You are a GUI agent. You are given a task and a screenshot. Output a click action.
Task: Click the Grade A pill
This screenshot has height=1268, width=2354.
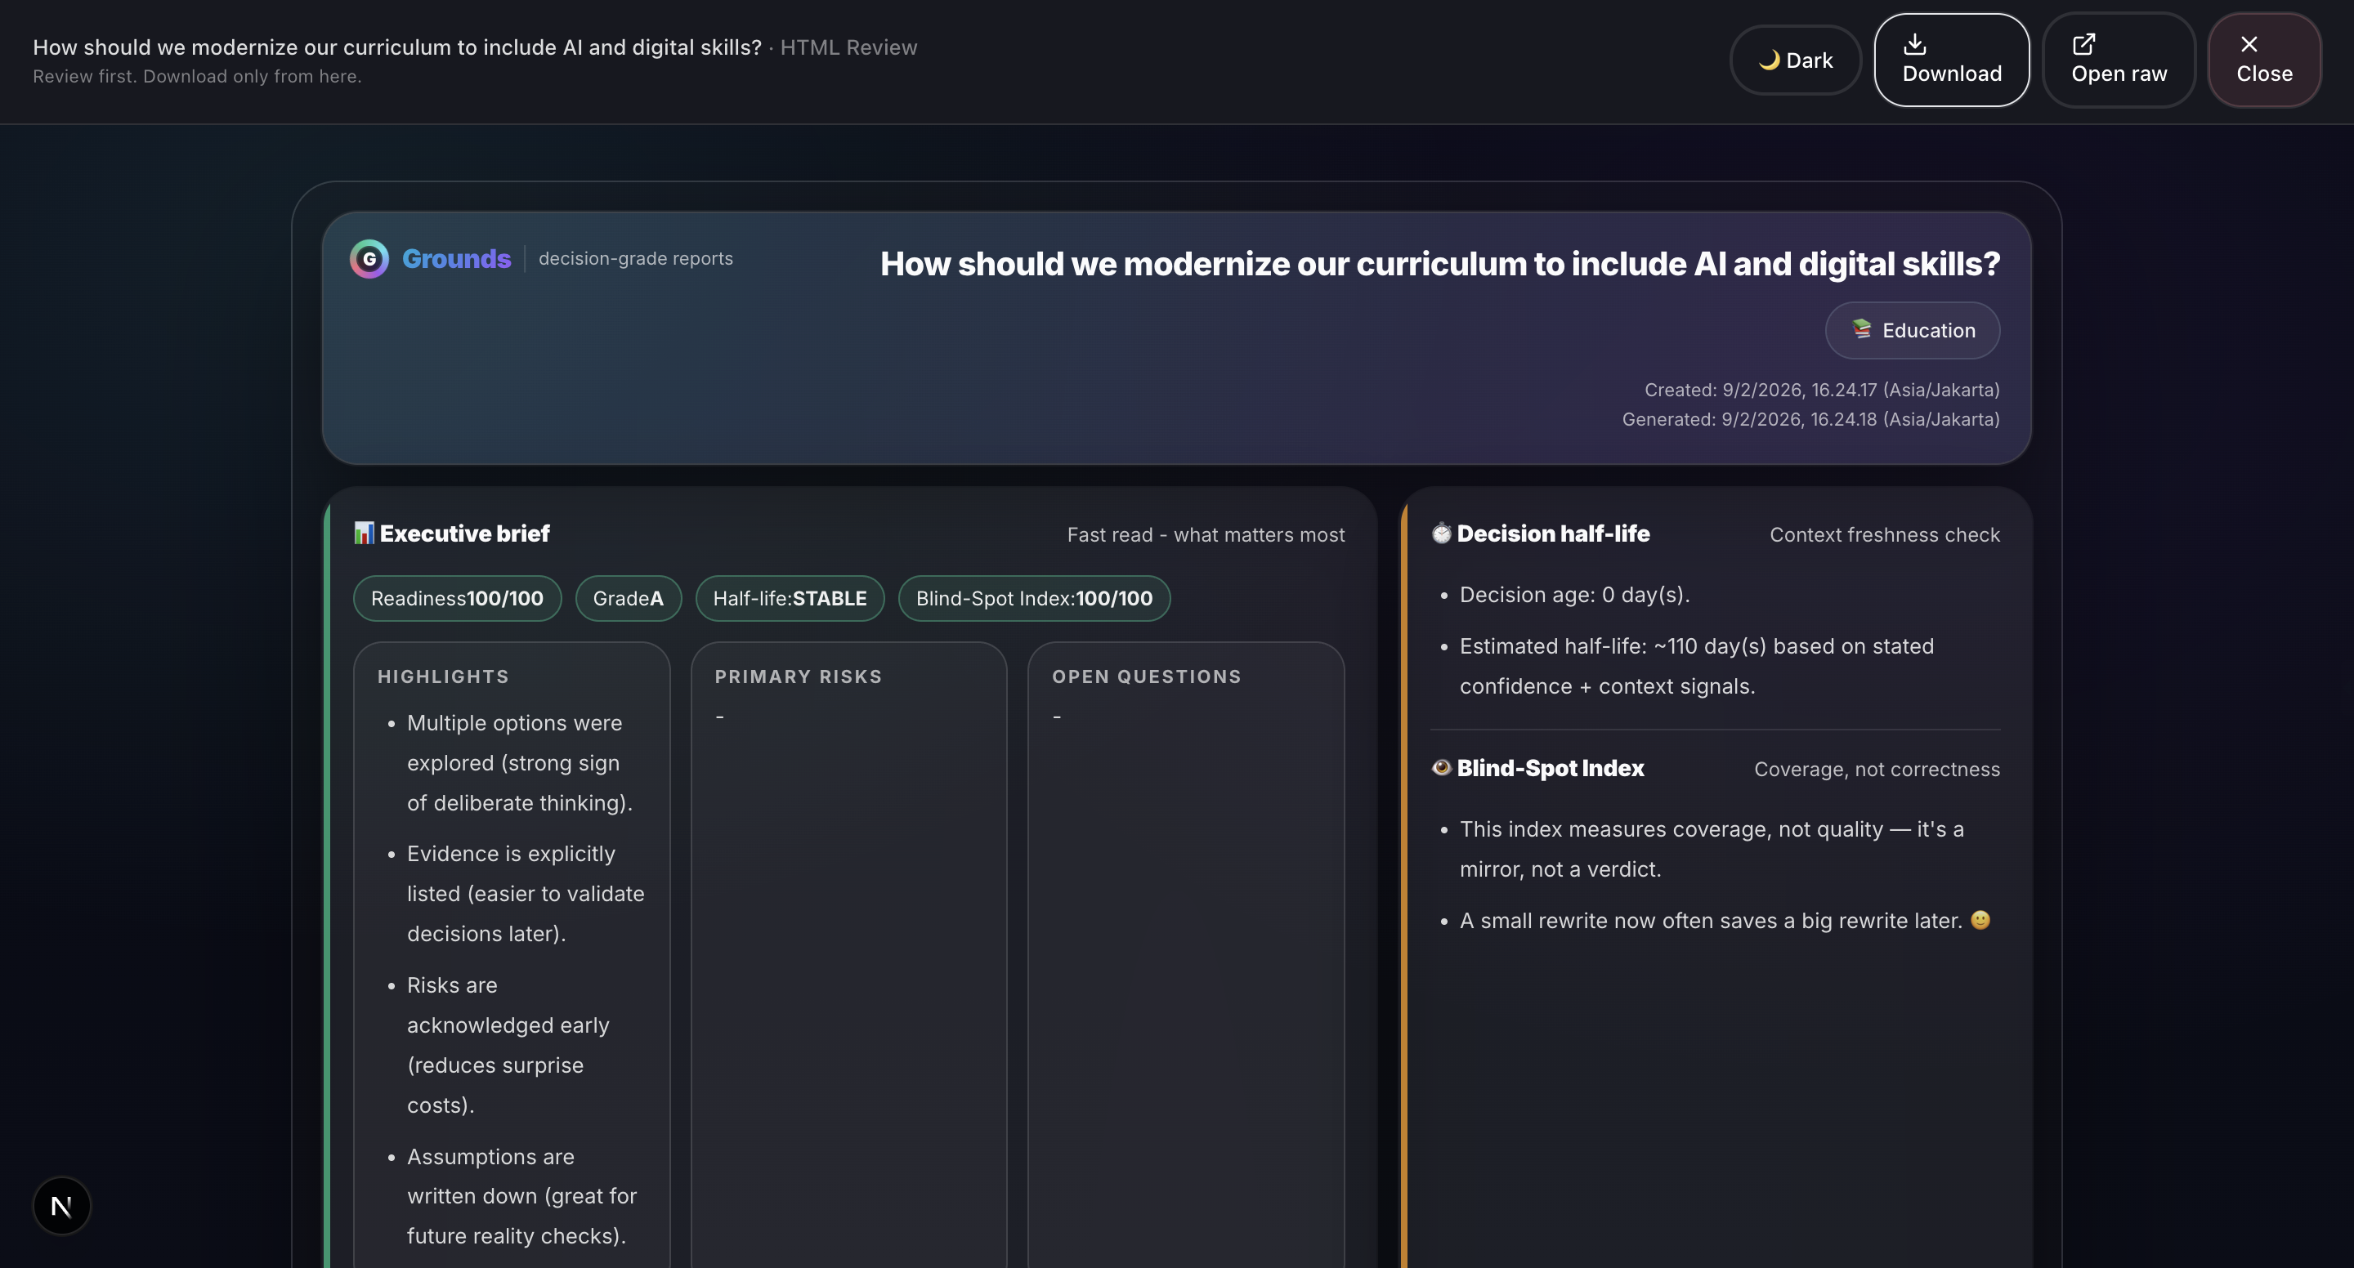tap(628, 598)
